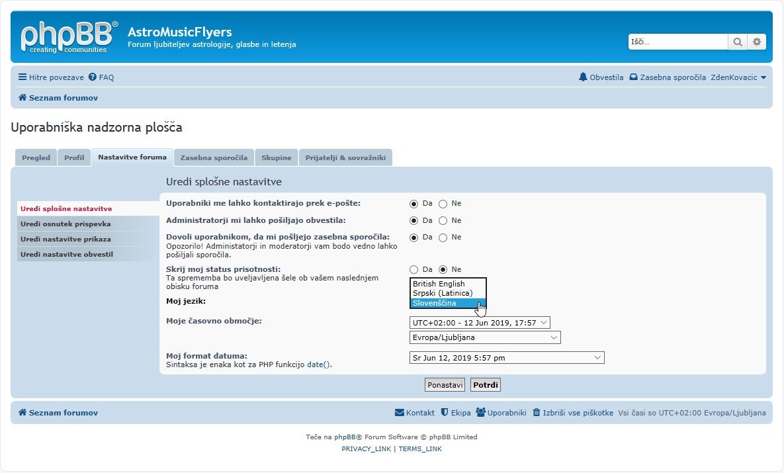Viewport: 784px width, 473px height.
Task: Click the home icon in top breadcrumb
Action: click(22, 97)
